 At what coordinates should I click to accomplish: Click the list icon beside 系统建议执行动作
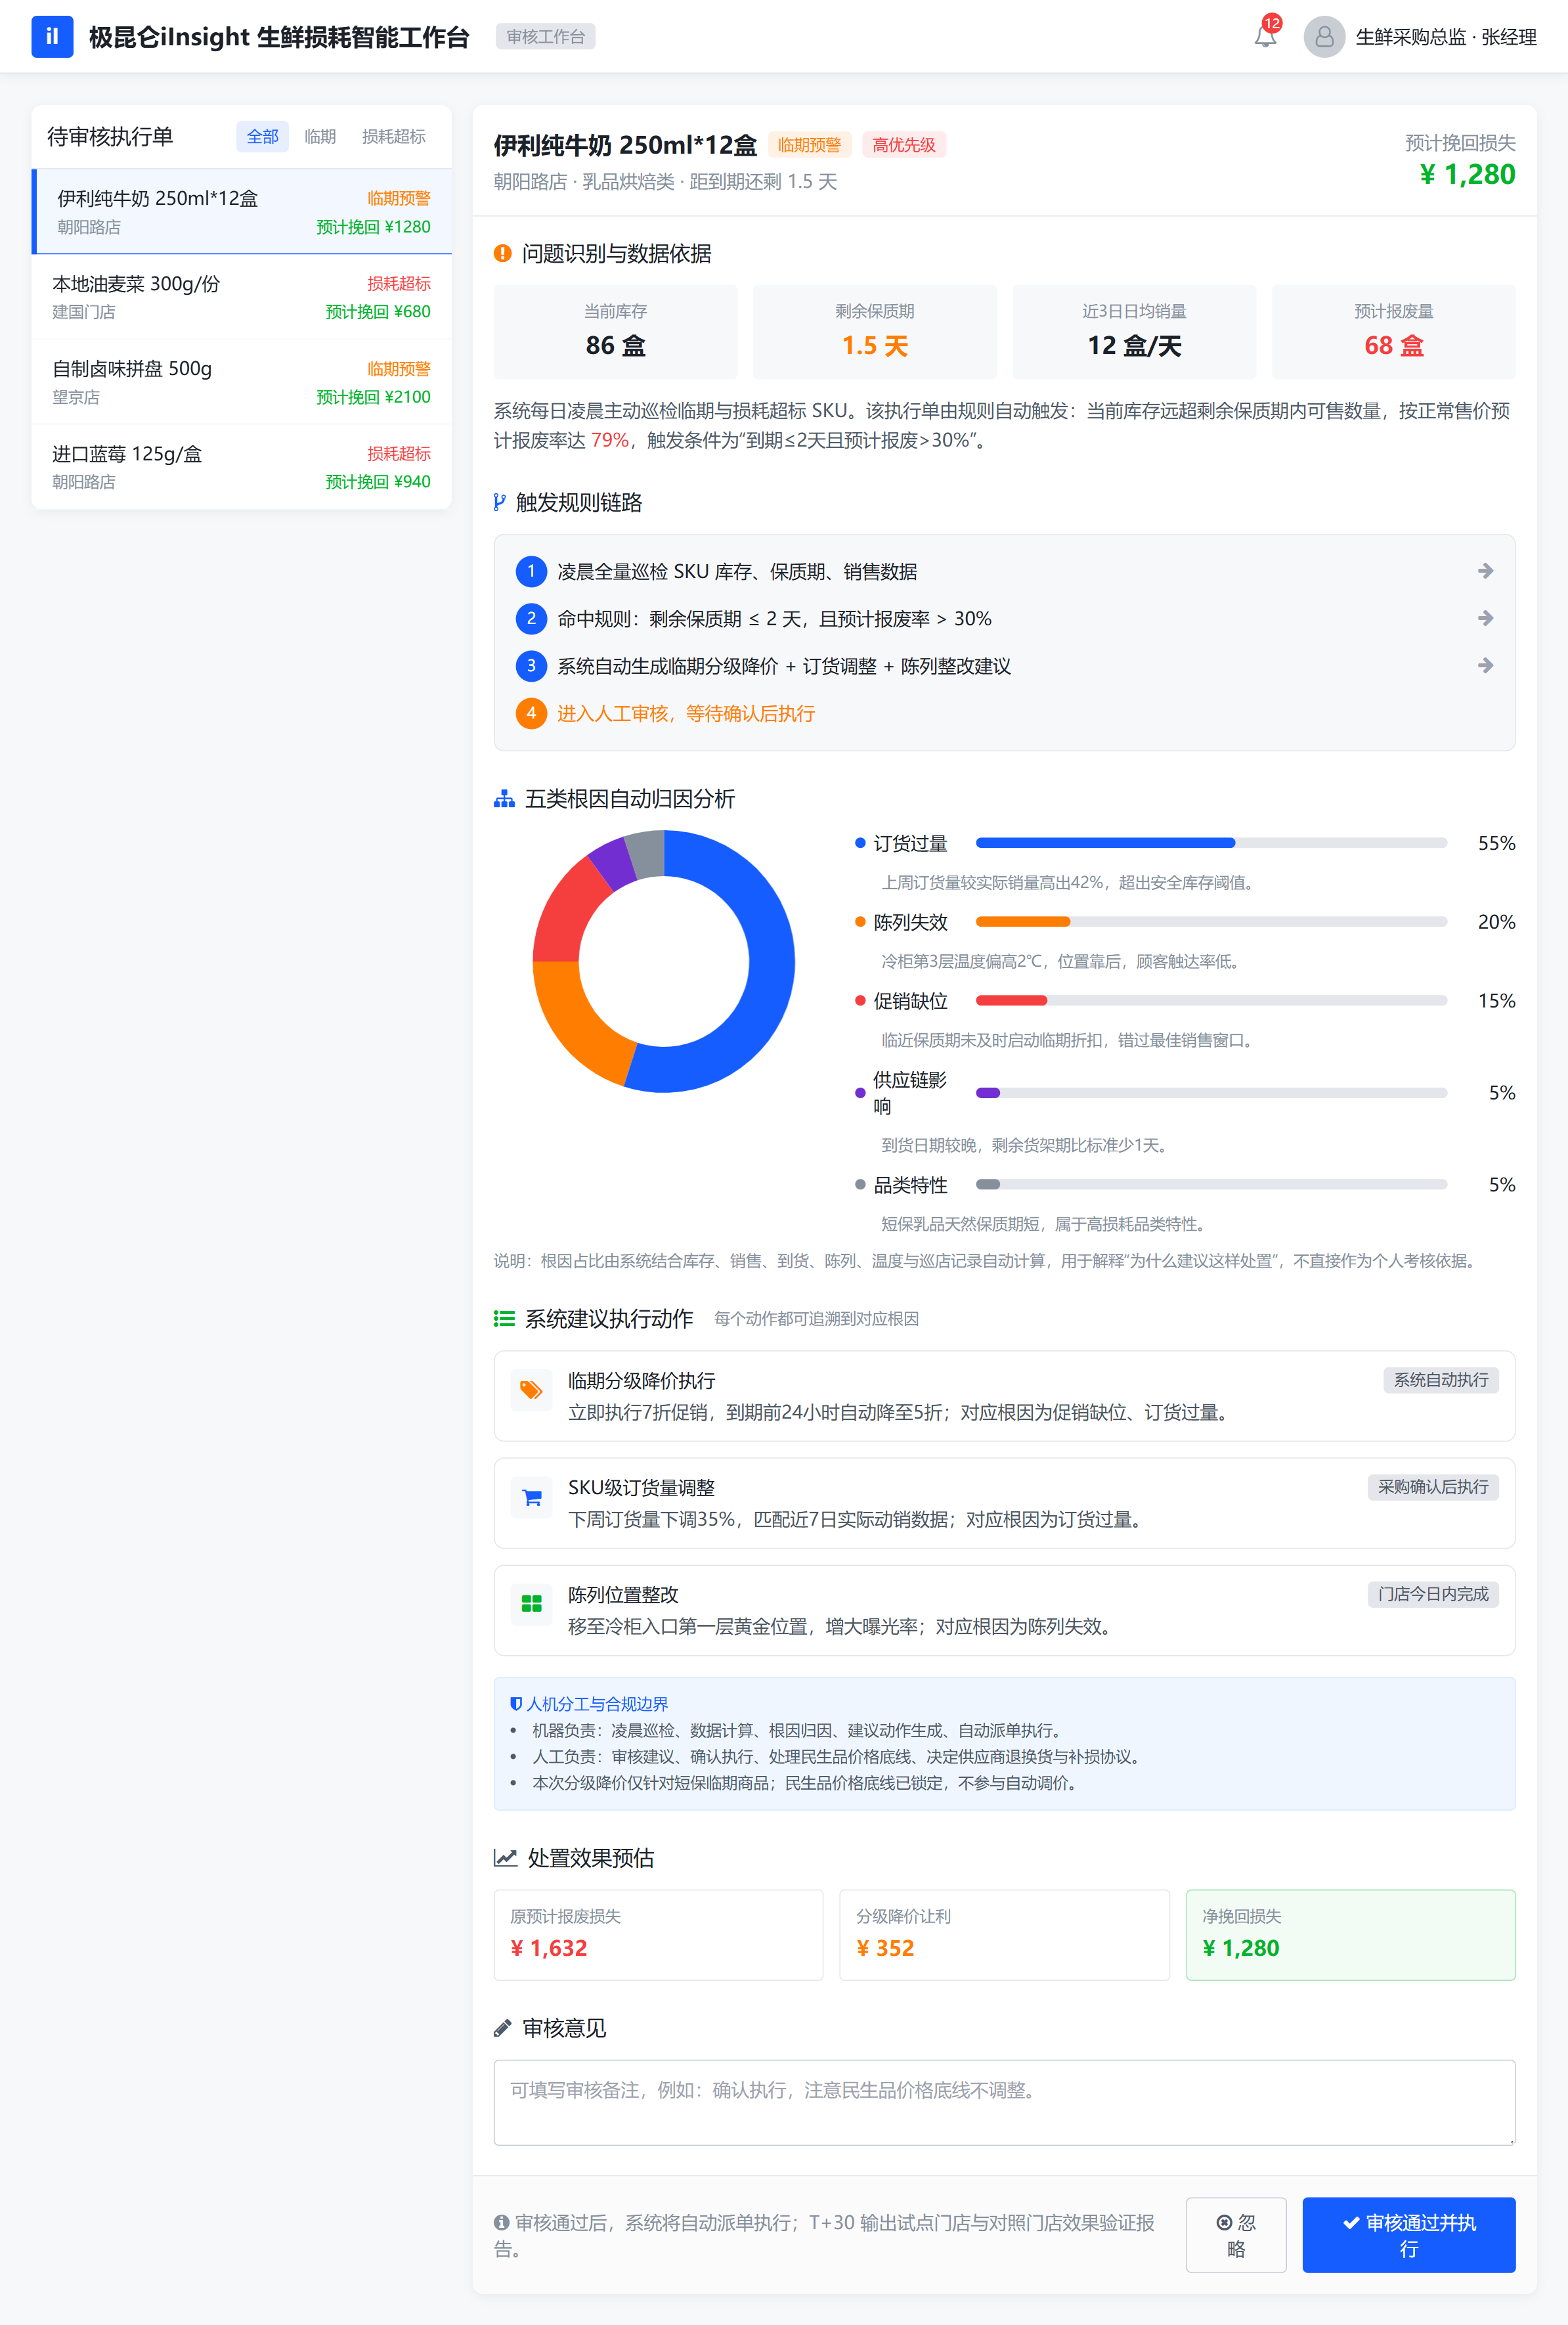[504, 1319]
